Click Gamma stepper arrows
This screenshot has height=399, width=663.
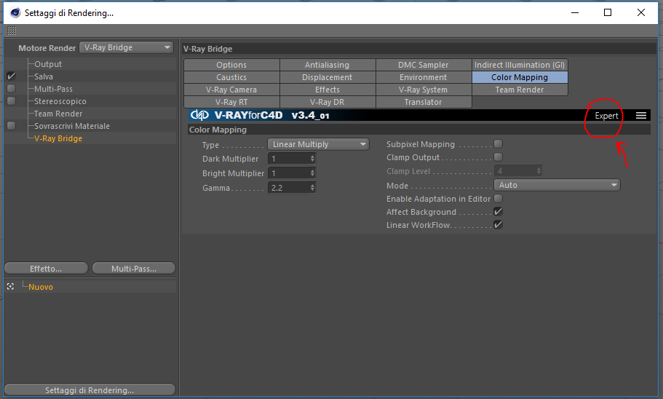coord(312,187)
